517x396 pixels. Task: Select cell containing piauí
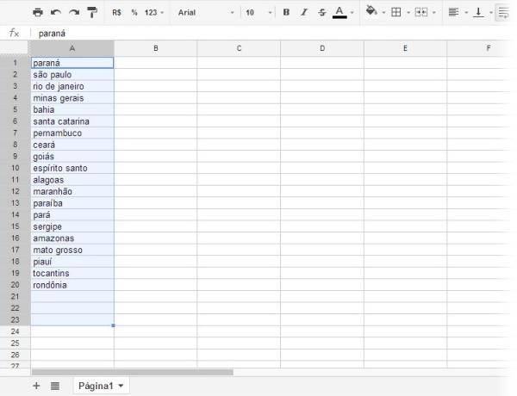click(x=72, y=262)
